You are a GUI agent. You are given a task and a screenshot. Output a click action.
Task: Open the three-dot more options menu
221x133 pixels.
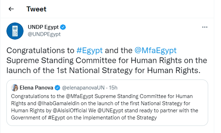205,27
